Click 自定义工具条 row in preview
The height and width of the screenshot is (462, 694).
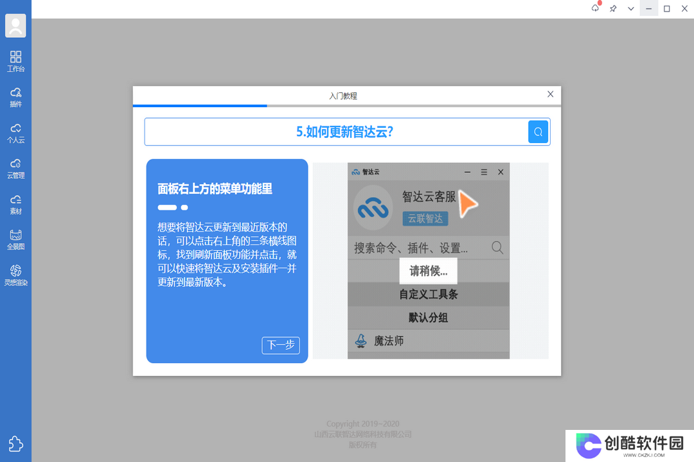[429, 295]
